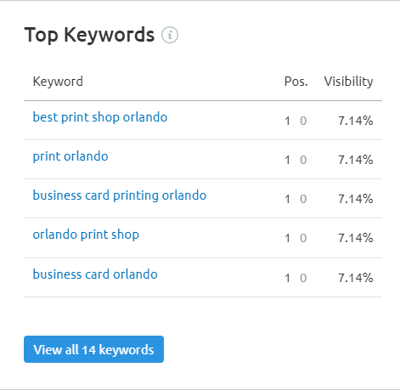Click position value for 'orlando print shop'
The width and height of the screenshot is (400, 390).
[287, 238]
